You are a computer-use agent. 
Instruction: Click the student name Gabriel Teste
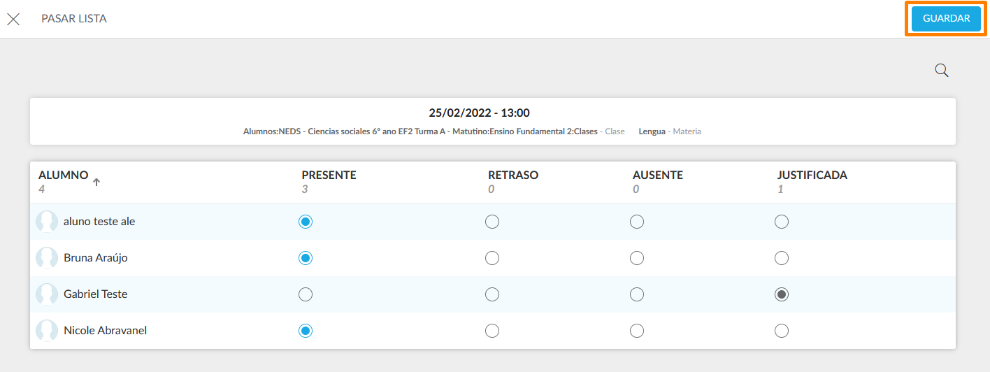pos(95,294)
